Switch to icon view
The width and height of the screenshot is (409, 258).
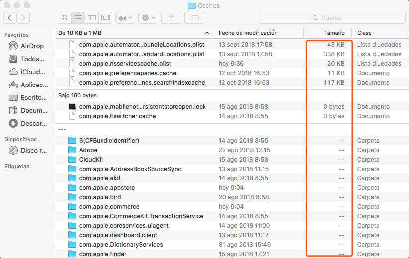(64, 18)
